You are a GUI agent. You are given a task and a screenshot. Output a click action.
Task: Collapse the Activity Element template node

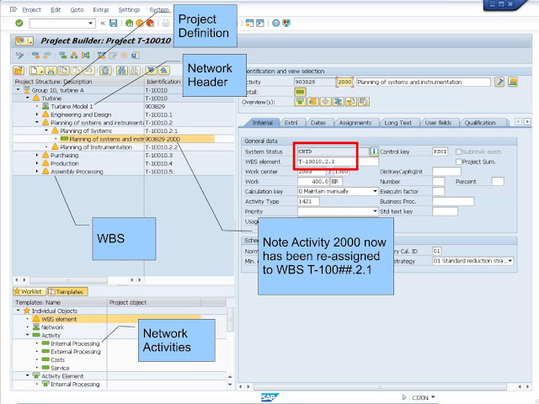point(28,376)
